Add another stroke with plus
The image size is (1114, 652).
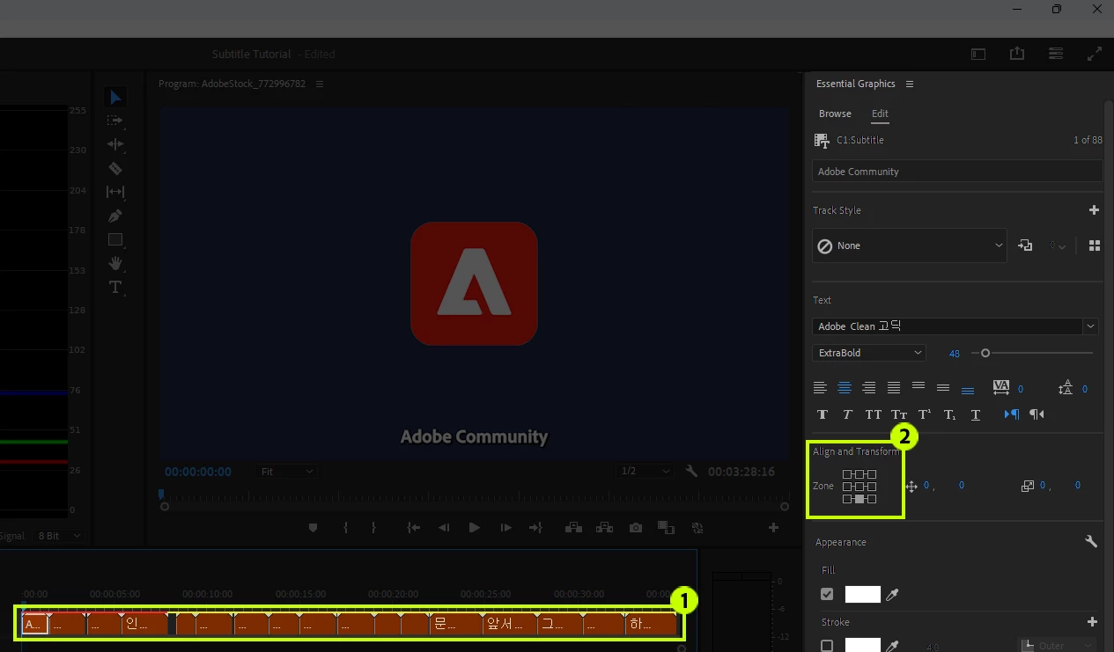coord(1092,622)
